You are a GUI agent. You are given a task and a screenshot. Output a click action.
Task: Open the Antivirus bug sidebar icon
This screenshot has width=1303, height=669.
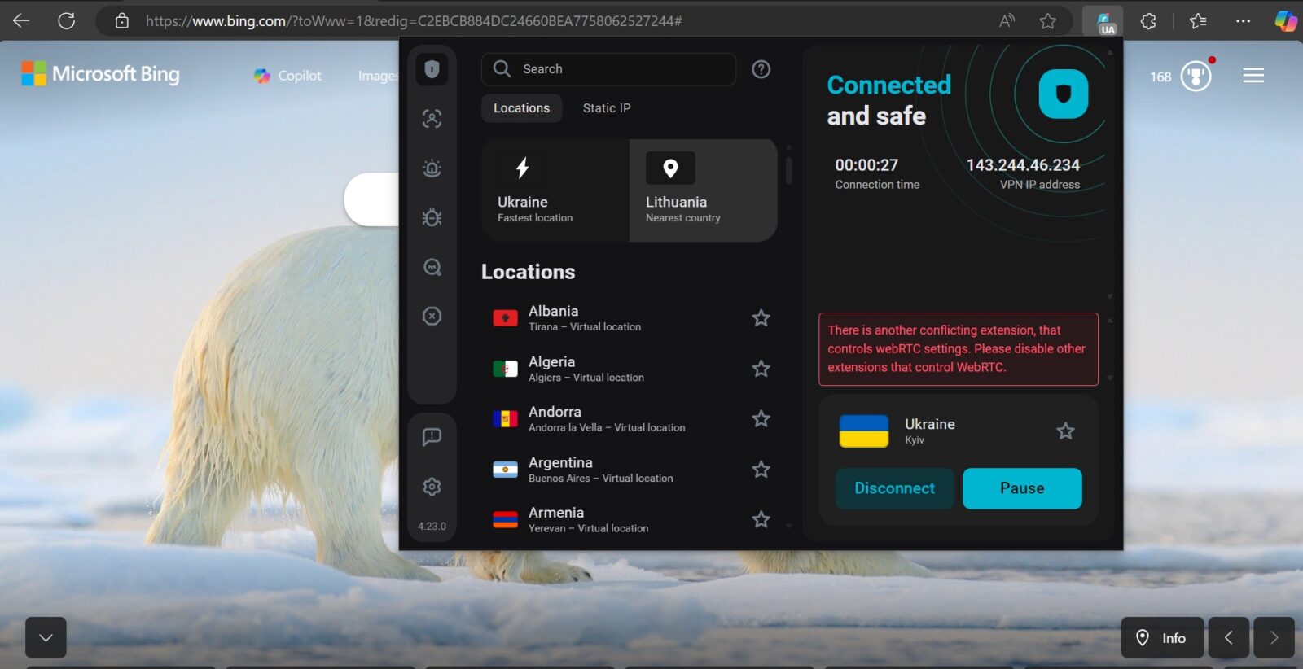click(x=432, y=217)
